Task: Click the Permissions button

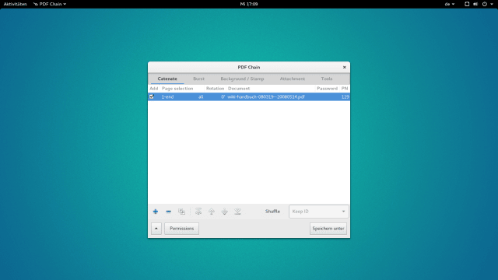Action: (x=181, y=229)
